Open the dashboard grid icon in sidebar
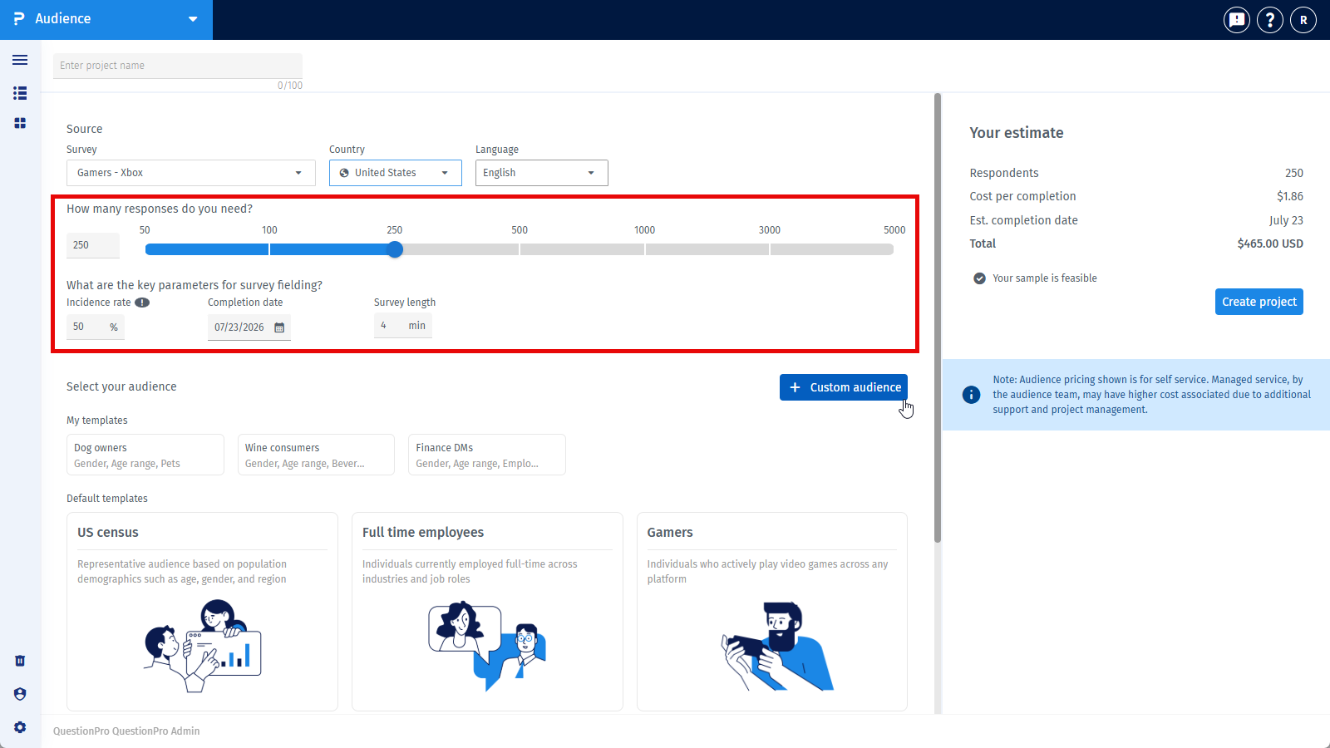The width and height of the screenshot is (1330, 748). [x=20, y=123]
